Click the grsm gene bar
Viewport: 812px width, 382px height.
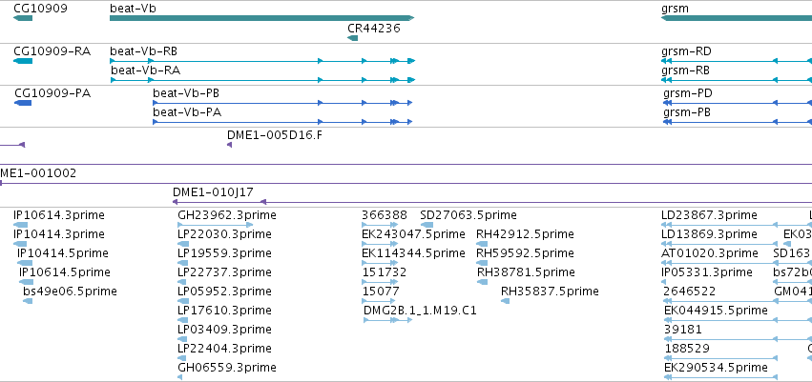pyautogui.click(x=737, y=18)
